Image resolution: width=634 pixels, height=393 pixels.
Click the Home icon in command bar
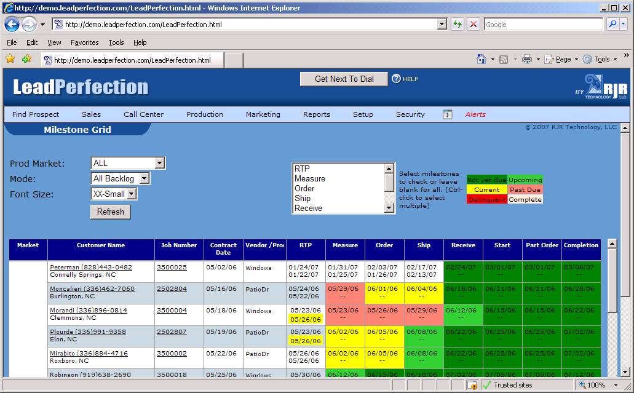[481, 59]
